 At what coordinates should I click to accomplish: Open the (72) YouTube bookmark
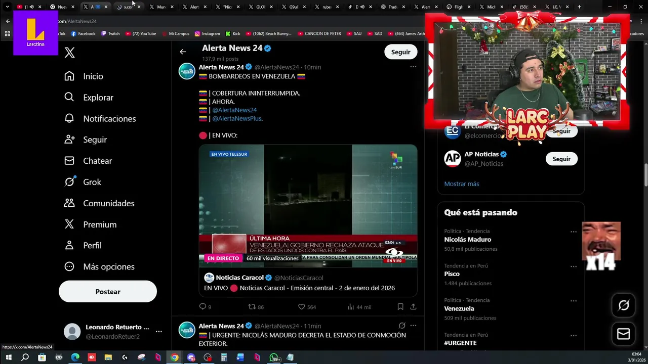pos(141,34)
